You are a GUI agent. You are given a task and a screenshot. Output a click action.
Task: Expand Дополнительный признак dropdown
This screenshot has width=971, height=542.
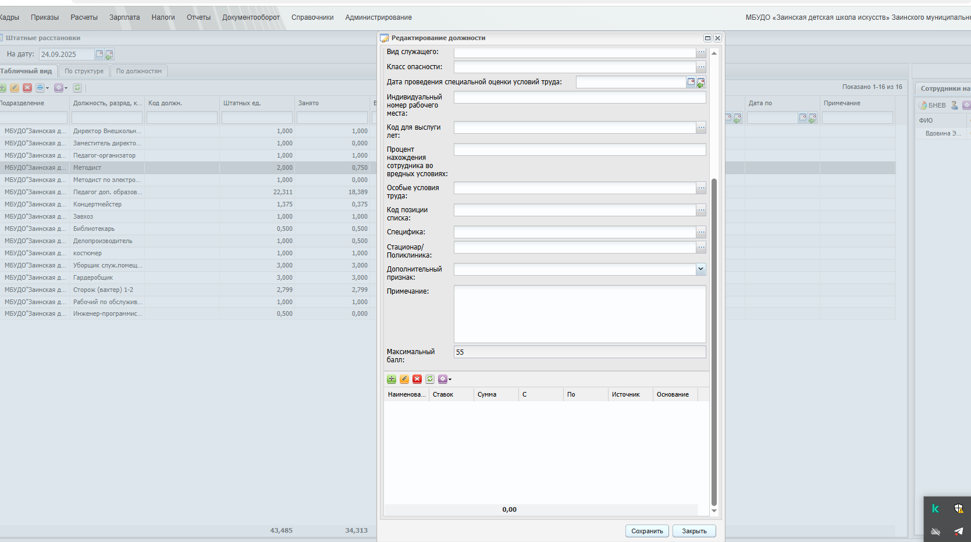pyautogui.click(x=701, y=269)
